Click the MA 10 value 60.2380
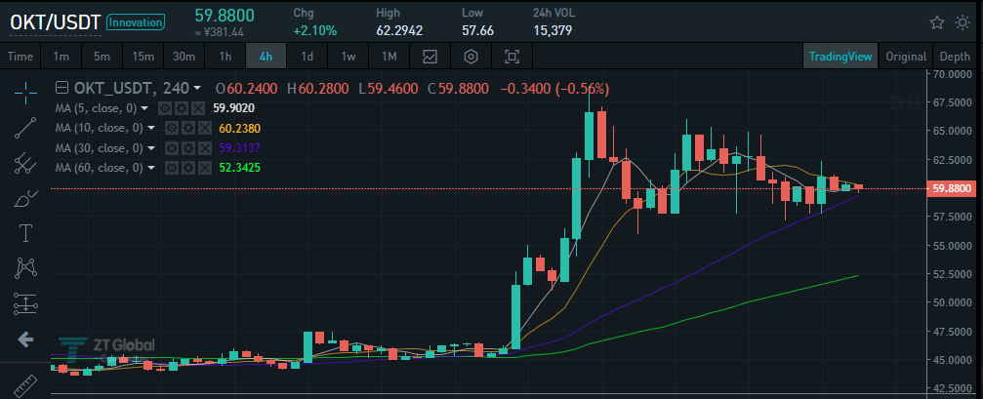The width and height of the screenshot is (983, 399). click(239, 129)
